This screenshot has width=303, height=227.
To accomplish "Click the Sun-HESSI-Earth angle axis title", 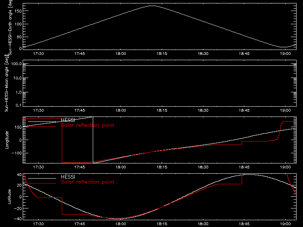I will 10,28.
